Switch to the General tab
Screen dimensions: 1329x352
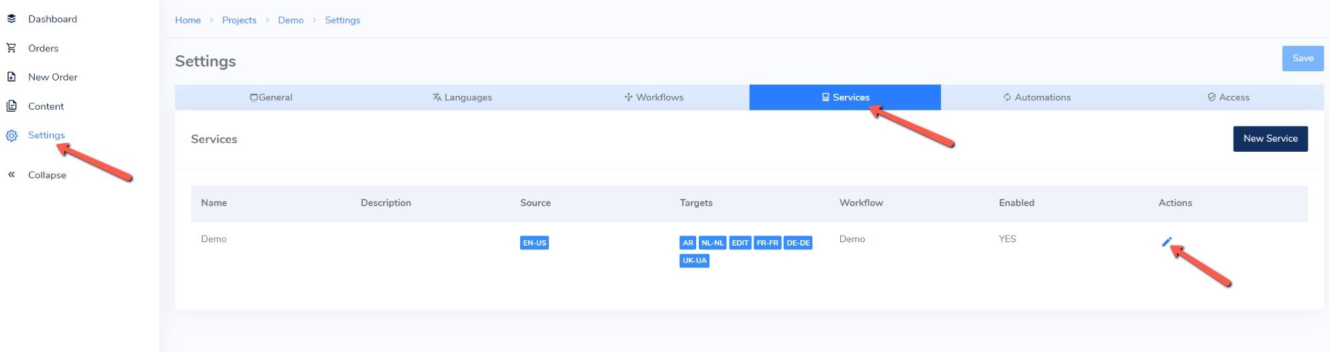tap(271, 97)
